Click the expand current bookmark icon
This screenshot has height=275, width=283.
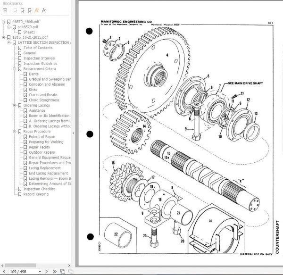[23, 10]
